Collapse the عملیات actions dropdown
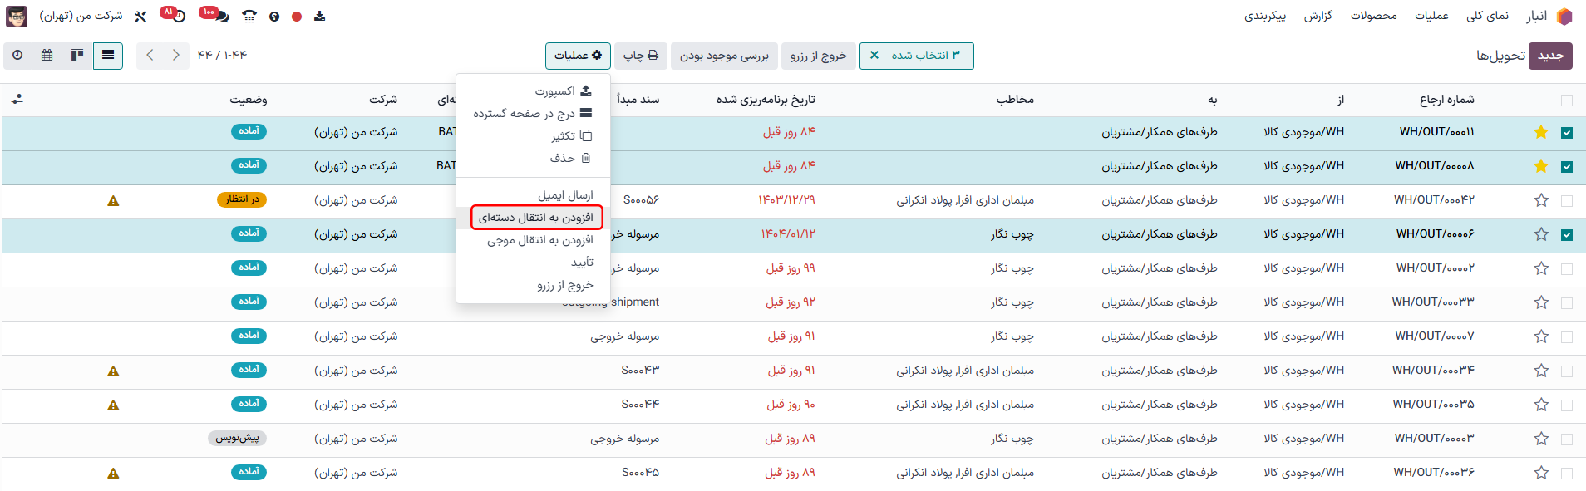Screen dimensions: 1586x491 (578, 56)
